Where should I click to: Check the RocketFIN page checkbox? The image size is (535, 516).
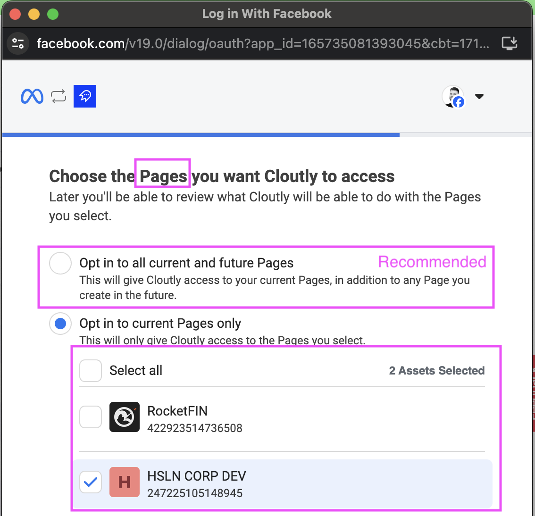(x=91, y=417)
